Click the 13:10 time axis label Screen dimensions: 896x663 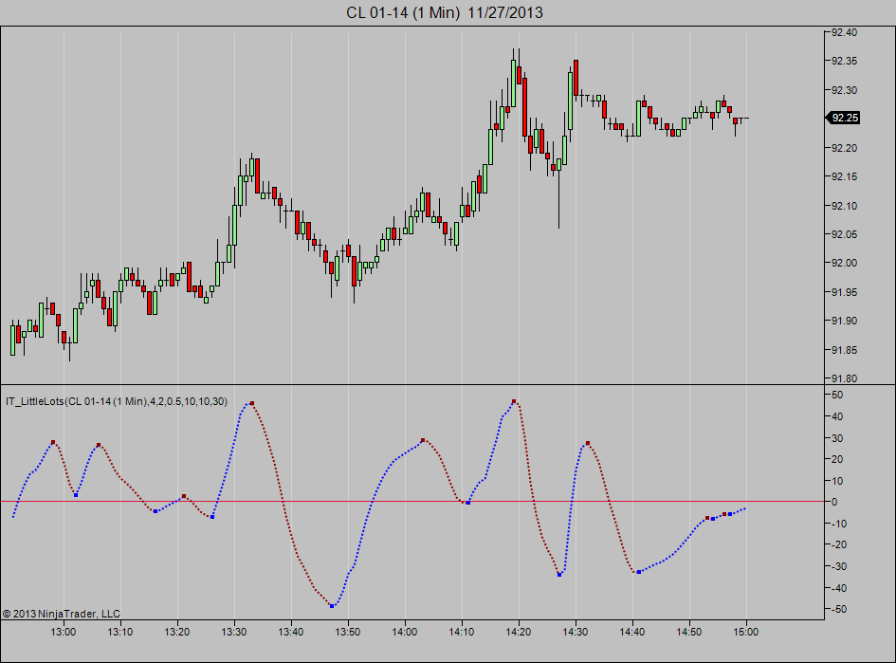pyautogui.click(x=120, y=632)
